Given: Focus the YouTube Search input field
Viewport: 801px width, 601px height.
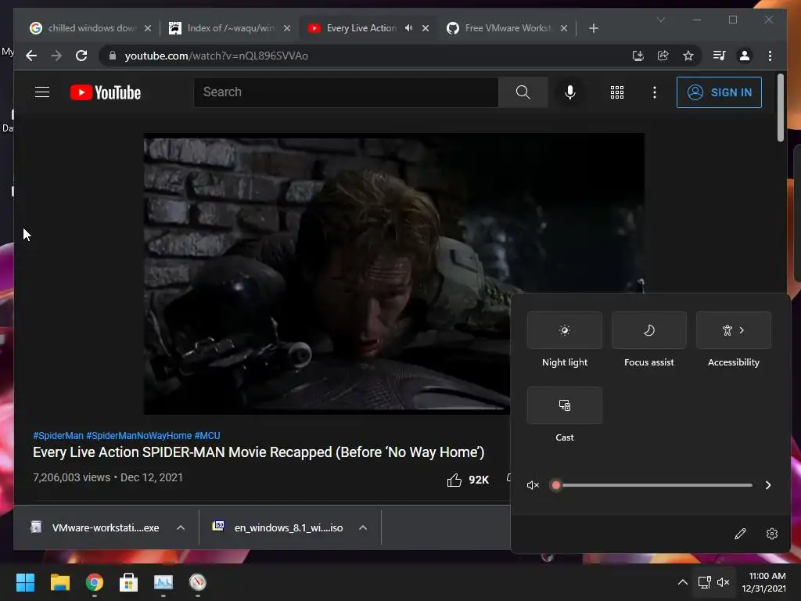Looking at the screenshot, I should [346, 92].
